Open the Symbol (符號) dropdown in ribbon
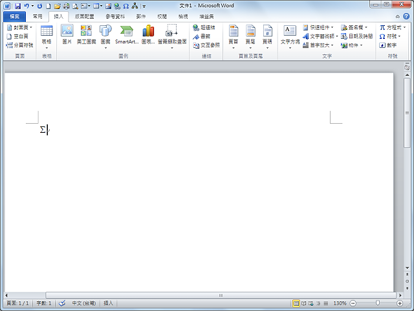Viewport: 414px width, 311px height. 390,36
